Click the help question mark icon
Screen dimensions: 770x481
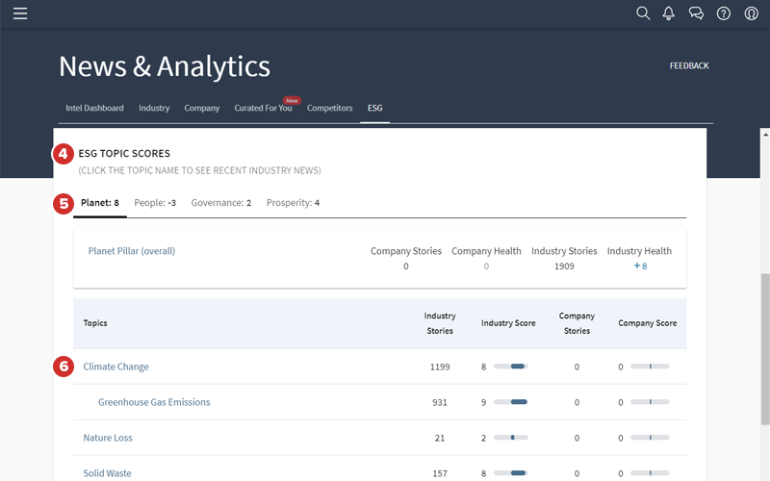click(x=723, y=13)
